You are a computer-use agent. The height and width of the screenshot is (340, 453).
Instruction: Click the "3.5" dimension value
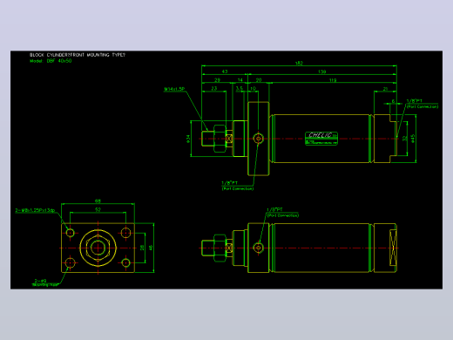click(240, 88)
